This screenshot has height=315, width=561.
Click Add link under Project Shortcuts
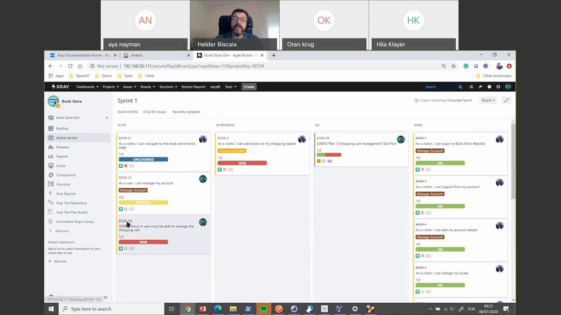tap(60, 261)
